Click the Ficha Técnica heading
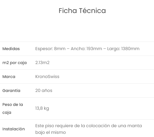154x137 pixels. point(82,11)
